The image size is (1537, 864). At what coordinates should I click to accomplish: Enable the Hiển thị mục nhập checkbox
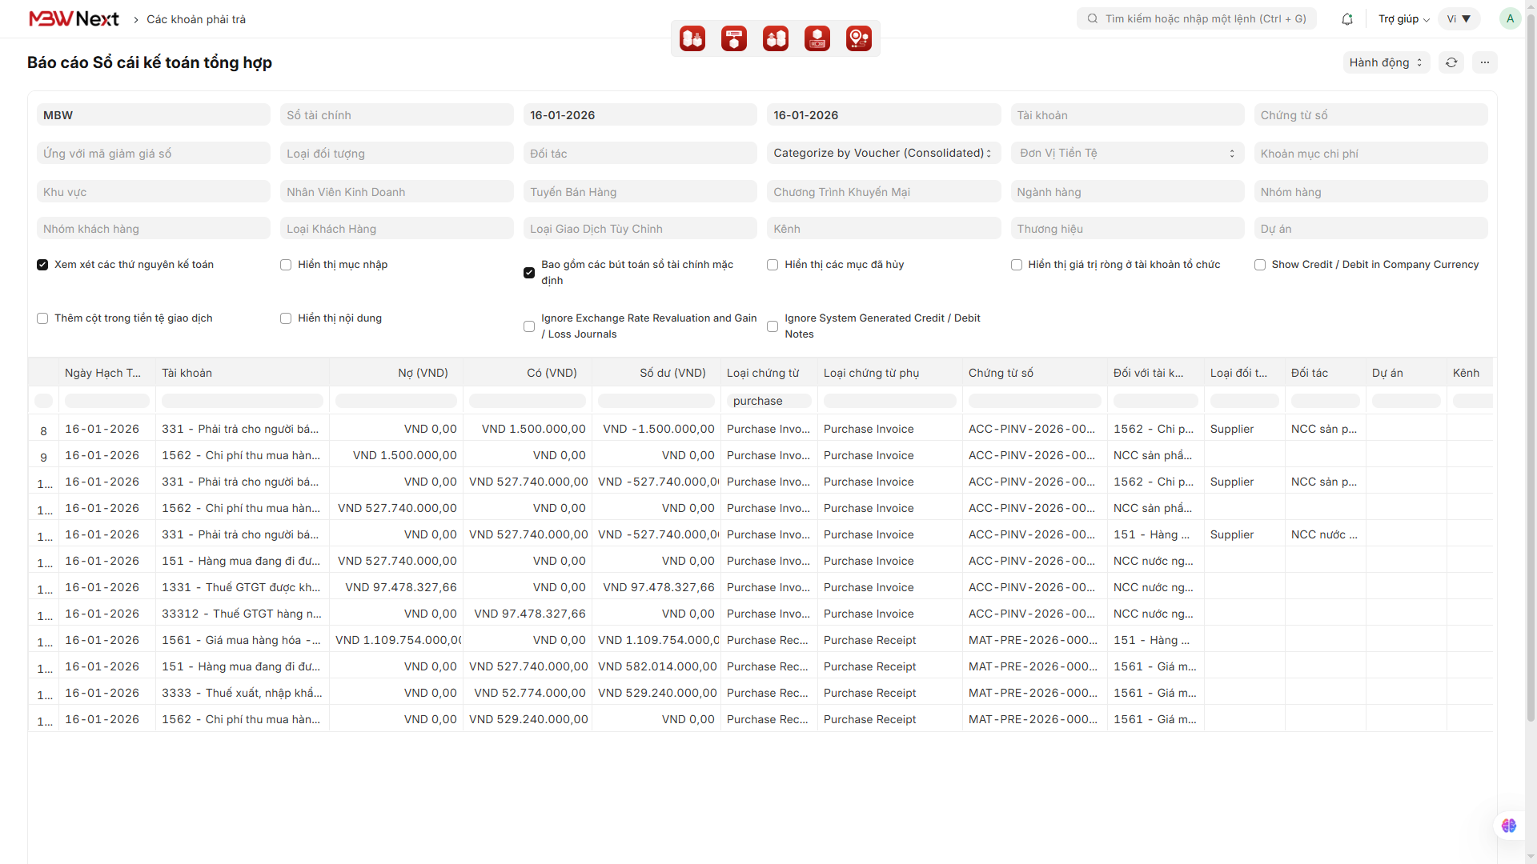point(286,265)
